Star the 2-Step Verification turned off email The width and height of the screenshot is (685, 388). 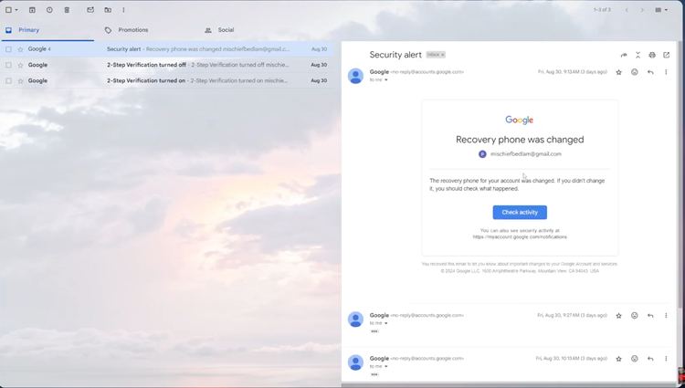(20, 65)
